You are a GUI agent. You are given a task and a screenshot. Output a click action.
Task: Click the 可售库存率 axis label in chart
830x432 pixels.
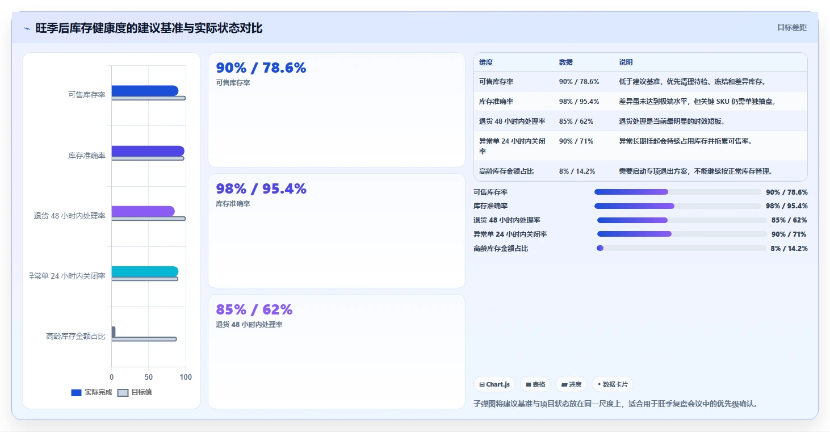(x=87, y=95)
